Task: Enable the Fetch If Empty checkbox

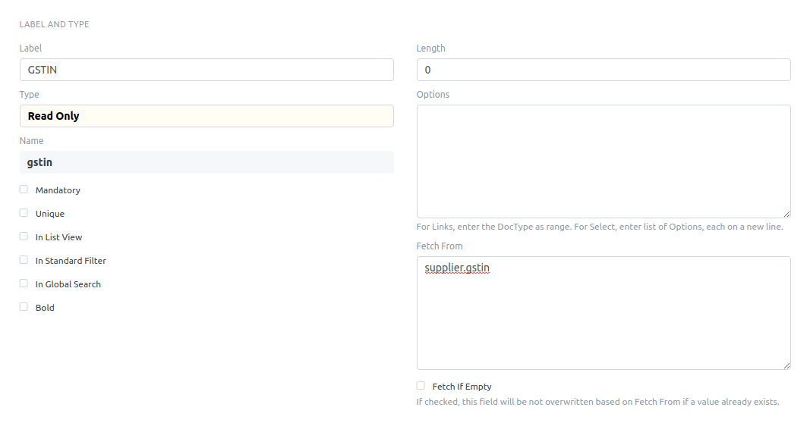Action: (421, 386)
